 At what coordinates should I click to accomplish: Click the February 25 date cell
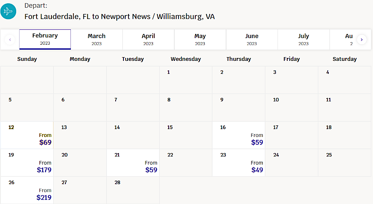pyautogui.click(x=344, y=163)
